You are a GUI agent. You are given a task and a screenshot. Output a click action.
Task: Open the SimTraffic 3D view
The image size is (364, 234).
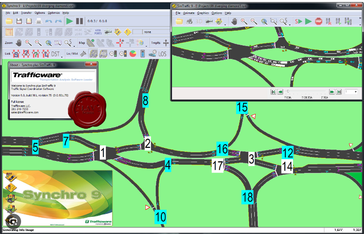(199, 22)
